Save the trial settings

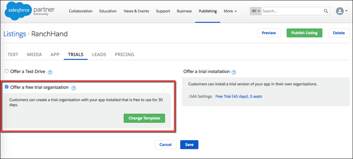pos(189,145)
